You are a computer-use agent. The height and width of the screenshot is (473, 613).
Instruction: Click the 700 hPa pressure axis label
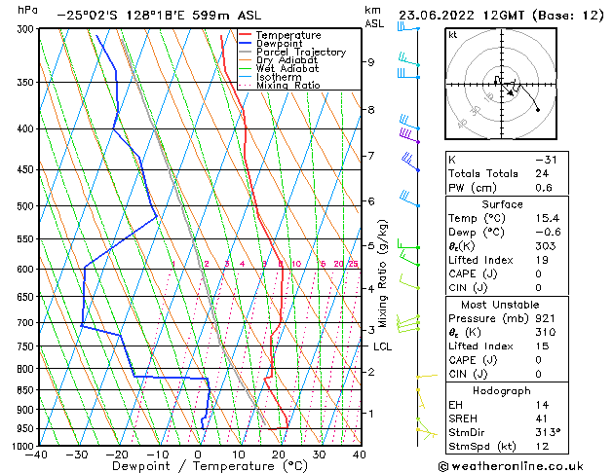pyautogui.click(x=27, y=323)
